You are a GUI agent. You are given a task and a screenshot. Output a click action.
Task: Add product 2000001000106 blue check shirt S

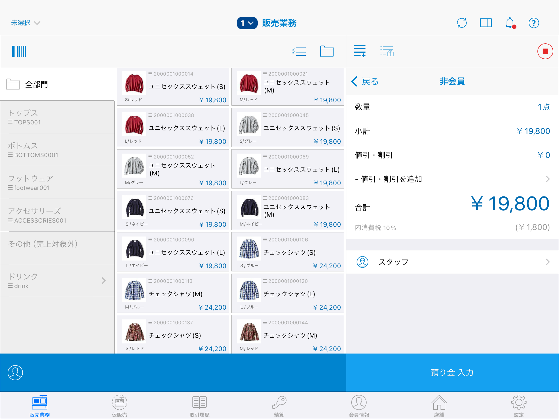pyautogui.click(x=288, y=252)
